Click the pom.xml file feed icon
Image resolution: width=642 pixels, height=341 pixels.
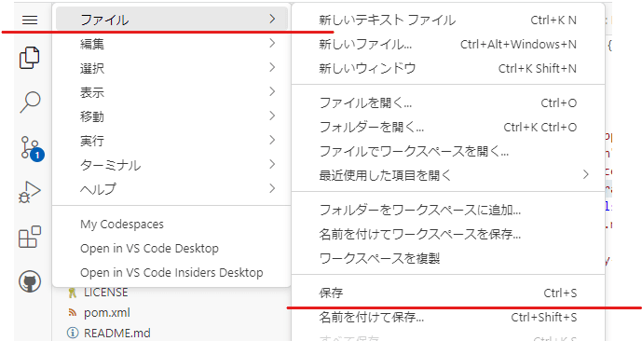click(73, 313)
